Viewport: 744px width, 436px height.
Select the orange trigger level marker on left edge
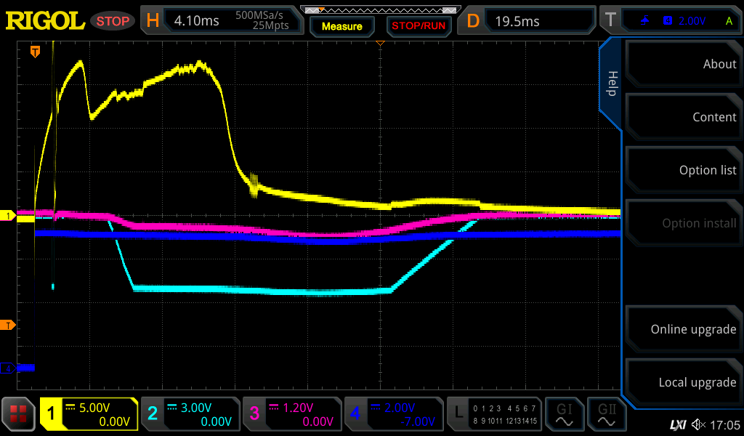point(8,325)
